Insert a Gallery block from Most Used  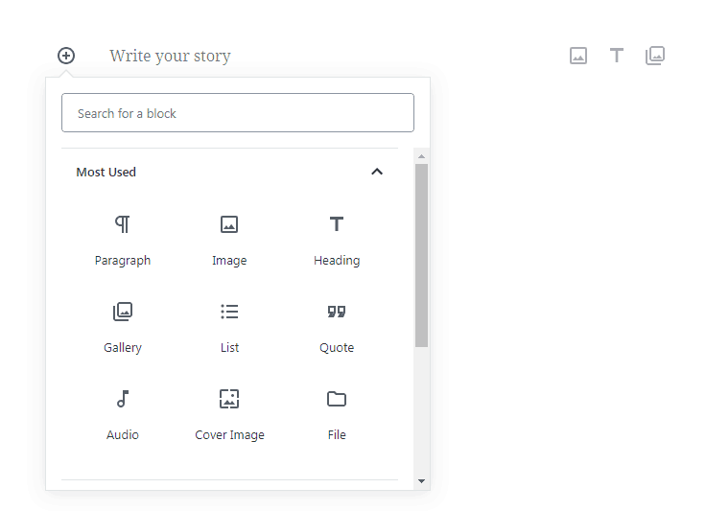coord(123,328)
